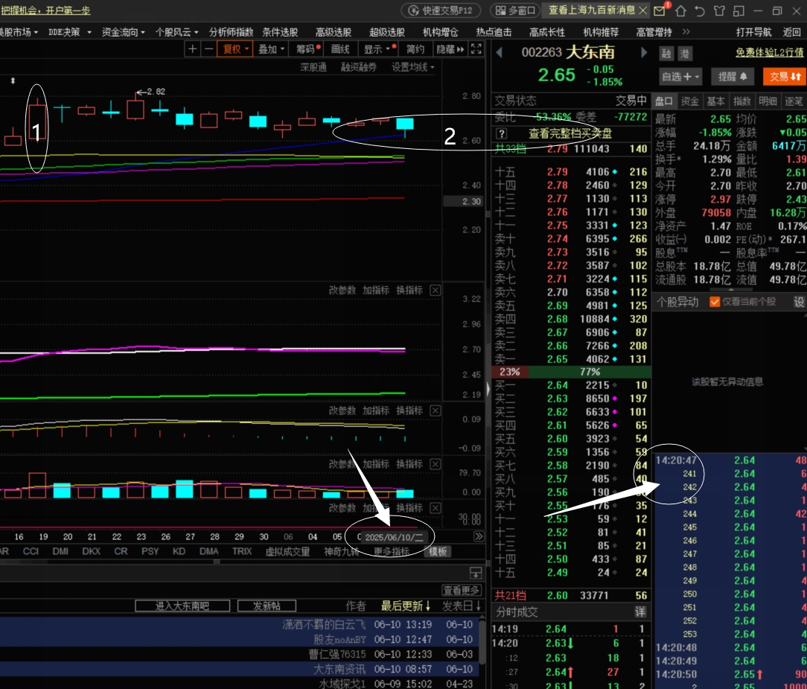Click 进入大东南吧 forum button
Image resolution: width=807 pixels, height=689 pixels.
pos(182,606)
